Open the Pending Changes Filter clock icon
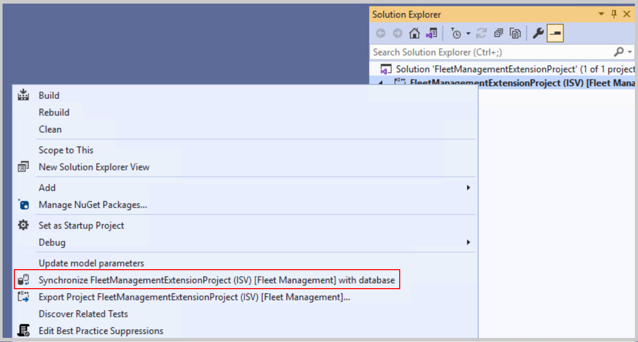Screen dimensions: 638x342 tap(456, 33)
